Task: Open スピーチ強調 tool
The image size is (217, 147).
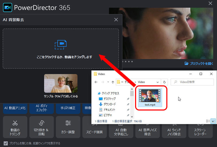Action: click(94, 127)
